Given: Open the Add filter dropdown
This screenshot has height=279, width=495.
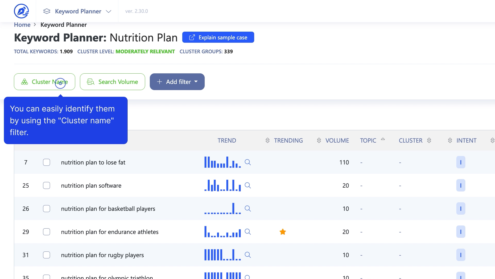Looking at the screenshot, I should (177, 82).
